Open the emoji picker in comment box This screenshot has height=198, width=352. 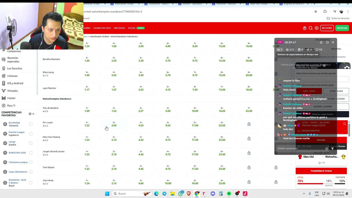327,148
